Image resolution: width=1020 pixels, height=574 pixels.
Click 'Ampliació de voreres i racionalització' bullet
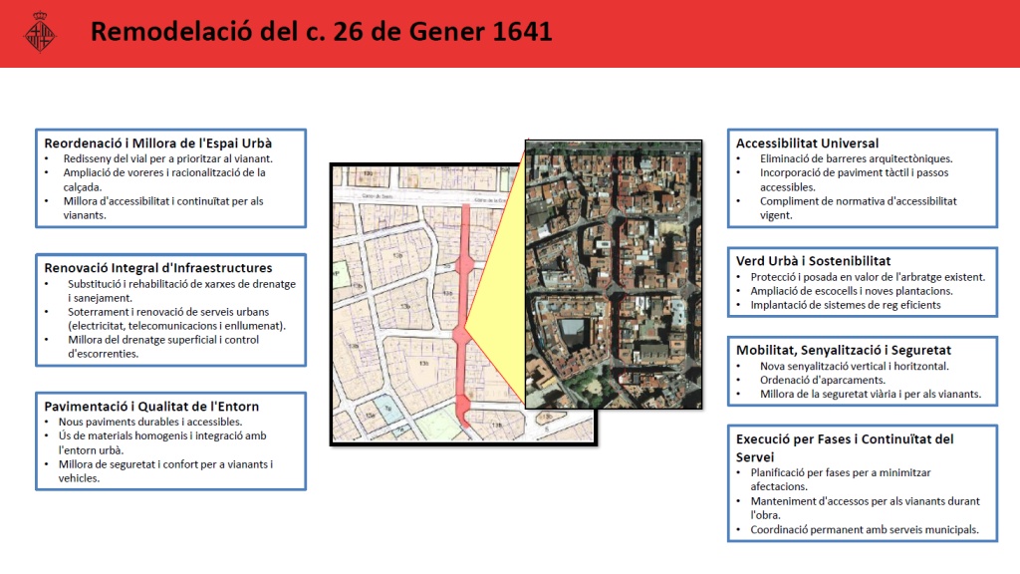click(x=164, y=179)
